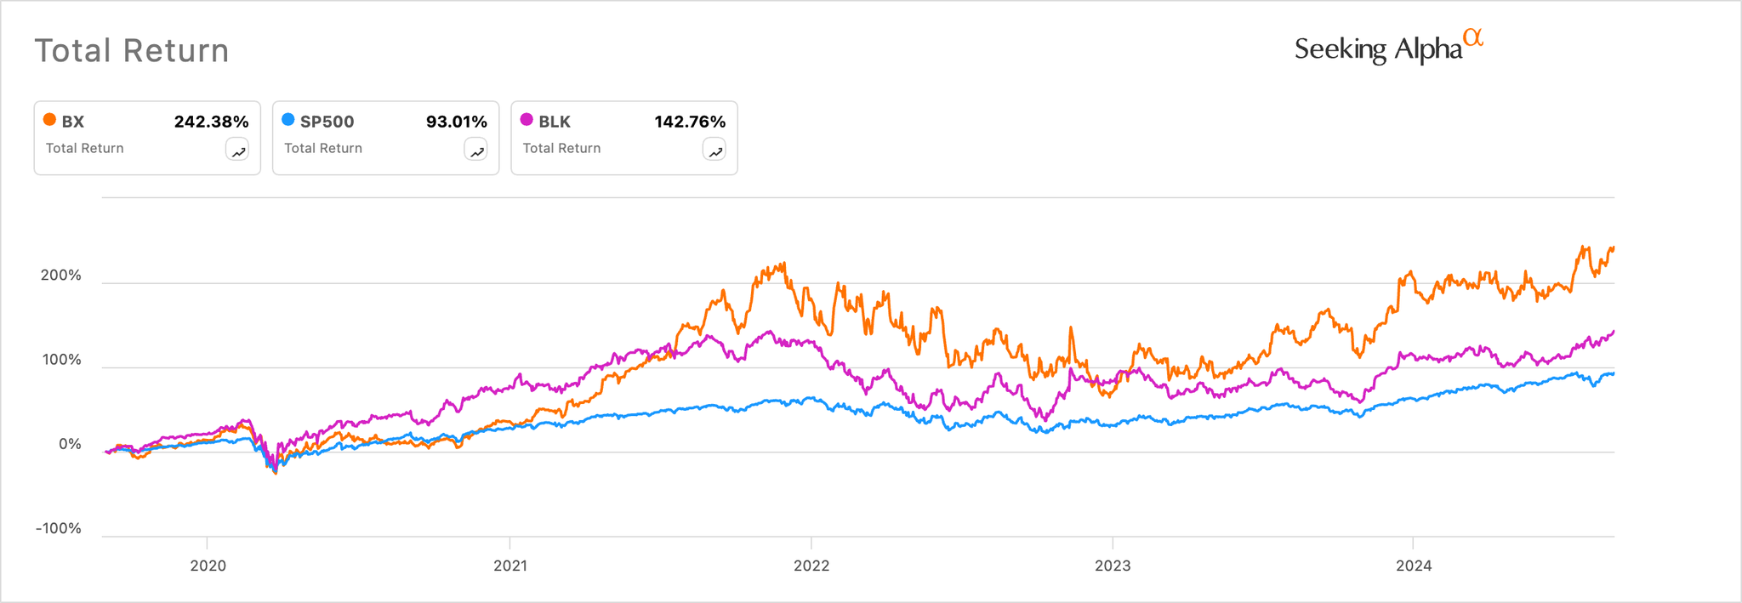
Task: Click the BLK chart trend icon
Action: [714, 151]
